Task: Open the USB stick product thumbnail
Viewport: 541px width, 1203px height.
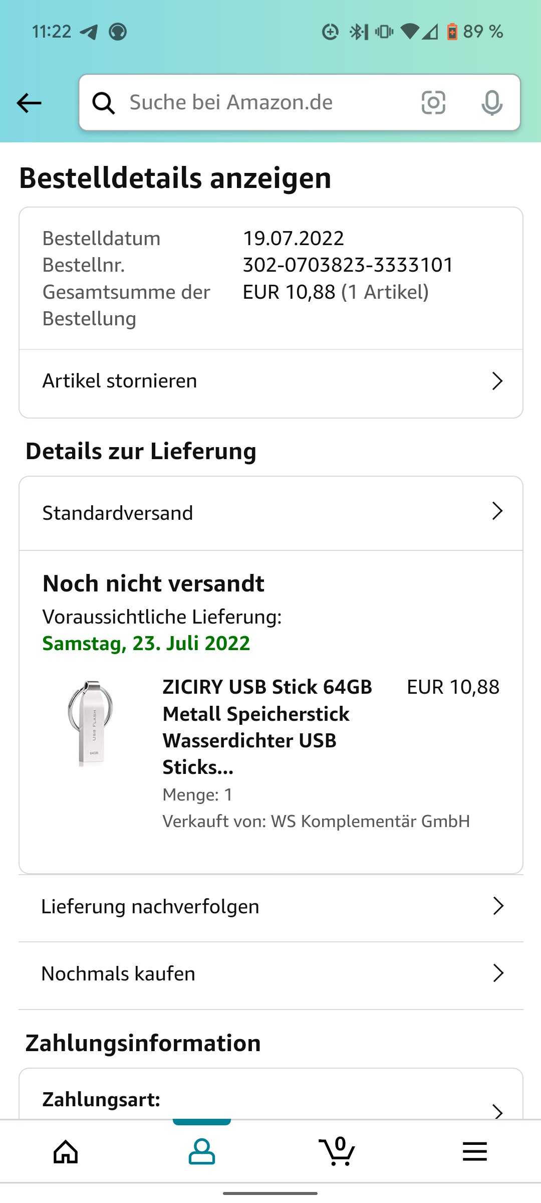Action: click(x=91, y=723)
